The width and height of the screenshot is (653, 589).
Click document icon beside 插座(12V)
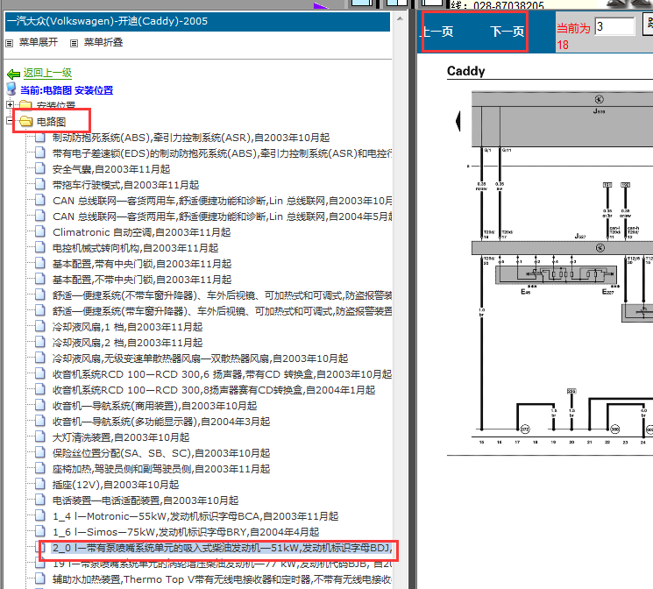(40, 484)
